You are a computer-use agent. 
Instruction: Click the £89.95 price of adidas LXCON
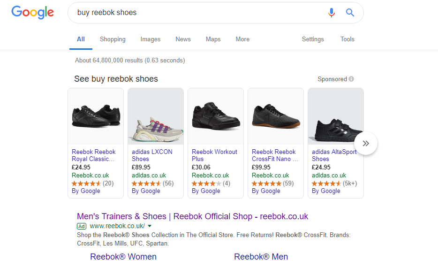pos(141,167)
